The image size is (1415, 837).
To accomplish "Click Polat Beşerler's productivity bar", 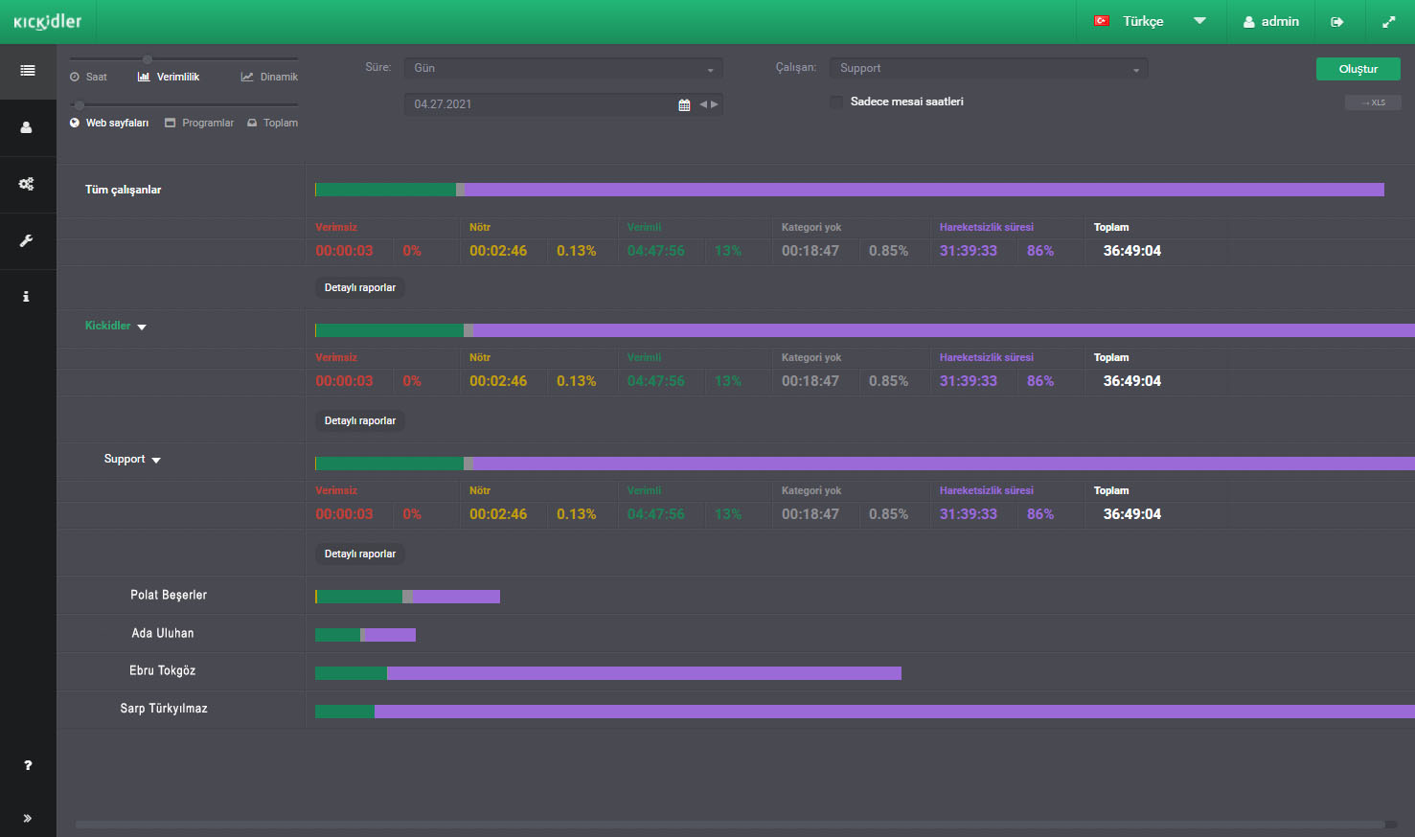I will (408, 597).
